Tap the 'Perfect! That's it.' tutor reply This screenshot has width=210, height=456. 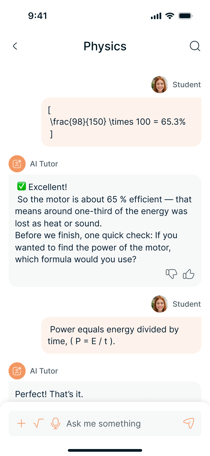pos(49,394)
